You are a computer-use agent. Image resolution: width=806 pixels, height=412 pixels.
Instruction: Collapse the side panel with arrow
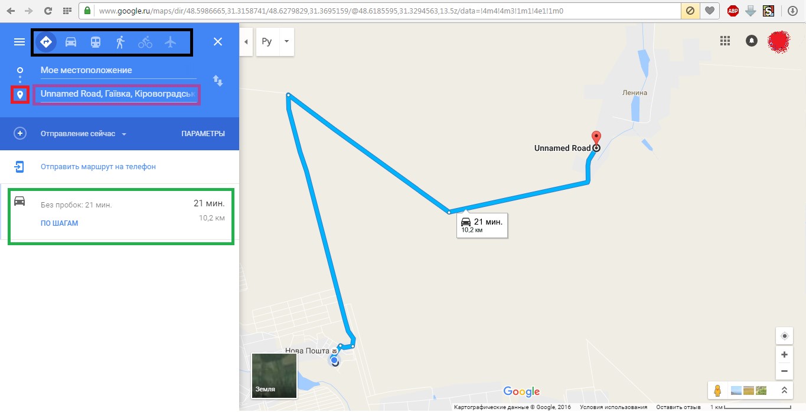pyautogui.click(x=246, y=42)
